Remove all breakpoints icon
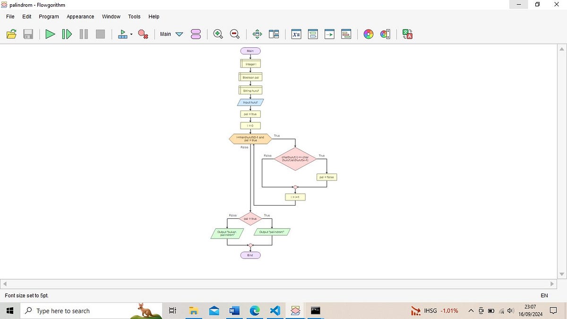 143,34
